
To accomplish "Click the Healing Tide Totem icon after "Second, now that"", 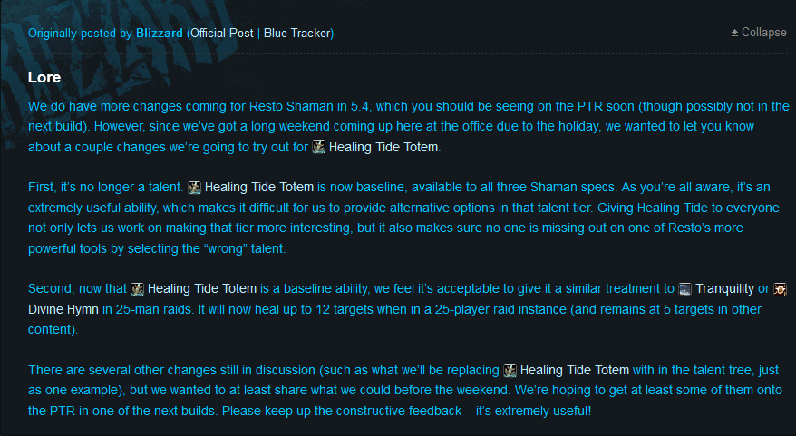I will click(137, 289).
